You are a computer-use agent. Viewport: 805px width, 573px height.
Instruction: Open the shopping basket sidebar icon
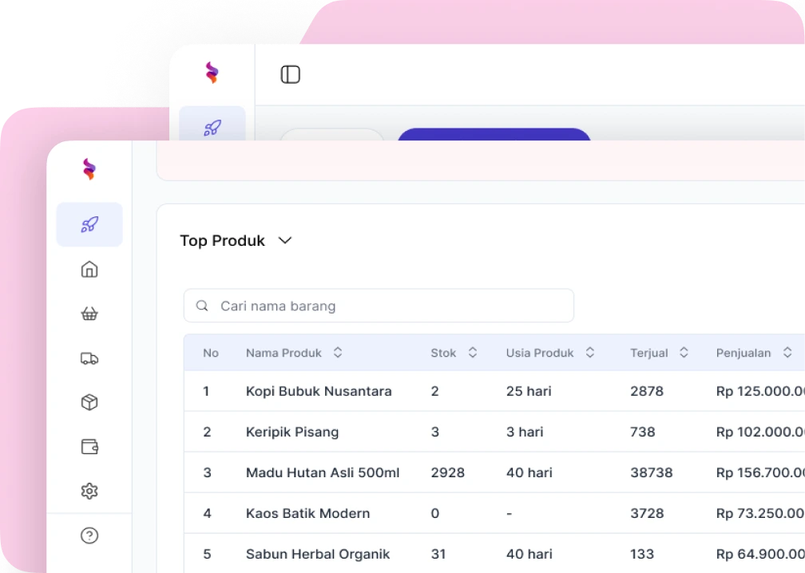point(89,314)
